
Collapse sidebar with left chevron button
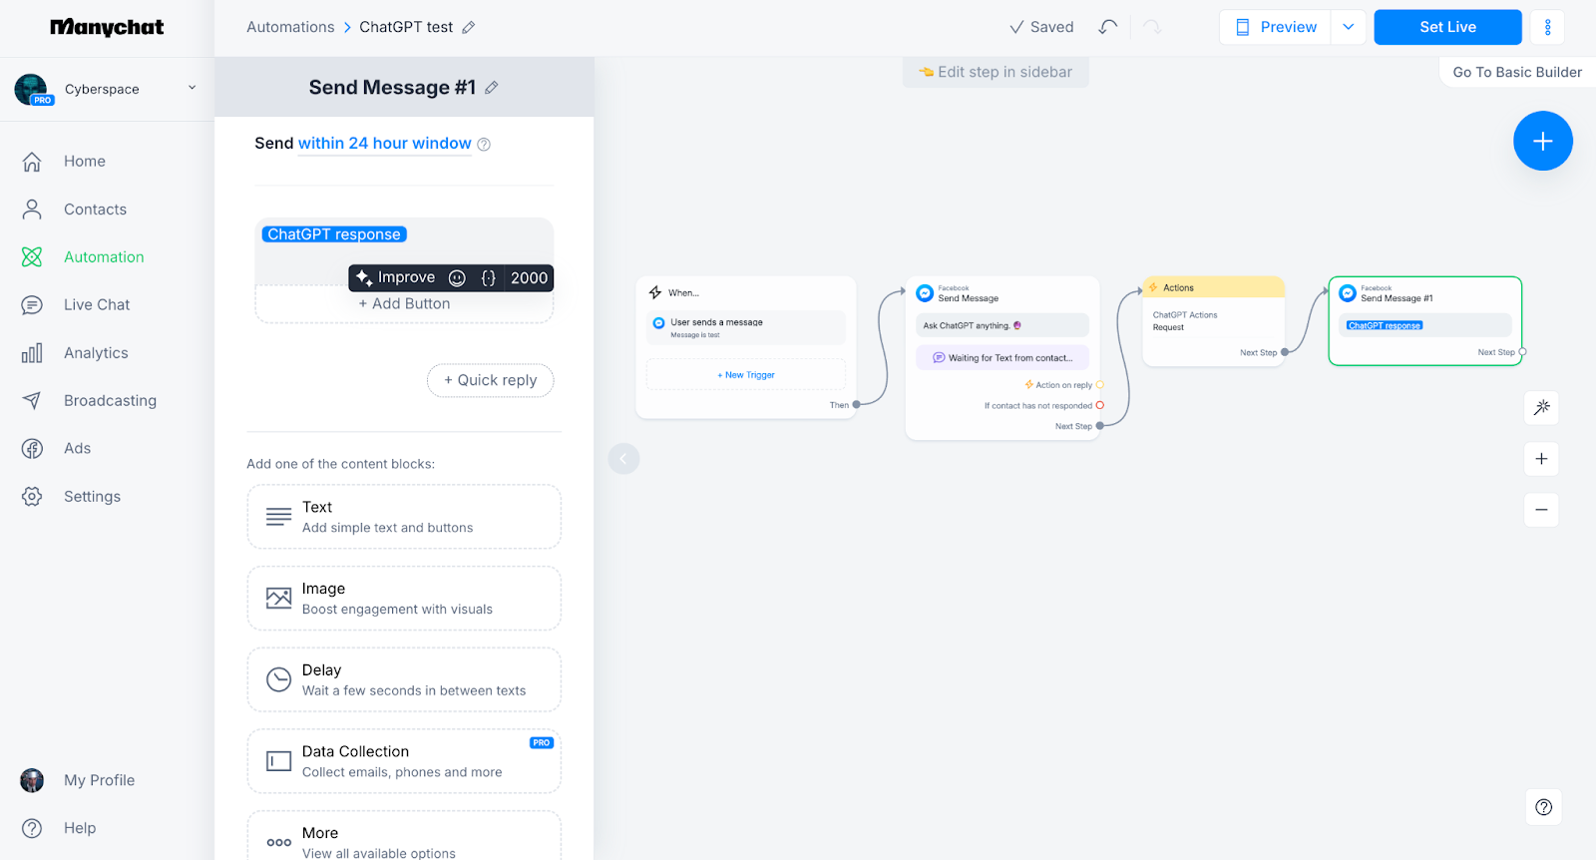[x=623, y=459]
